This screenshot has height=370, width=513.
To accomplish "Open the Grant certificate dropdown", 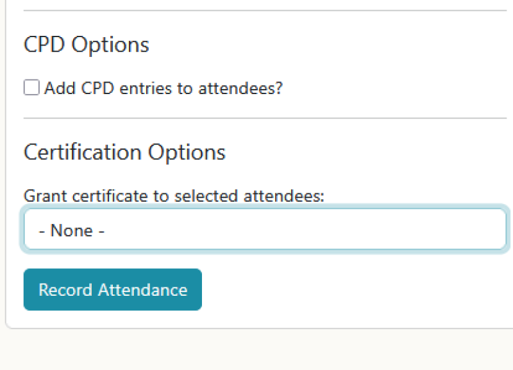I will click(265, 230).
